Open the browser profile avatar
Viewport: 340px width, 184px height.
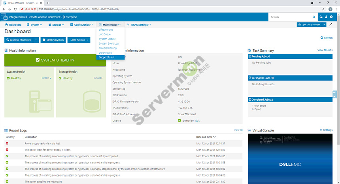click(330, 9)
